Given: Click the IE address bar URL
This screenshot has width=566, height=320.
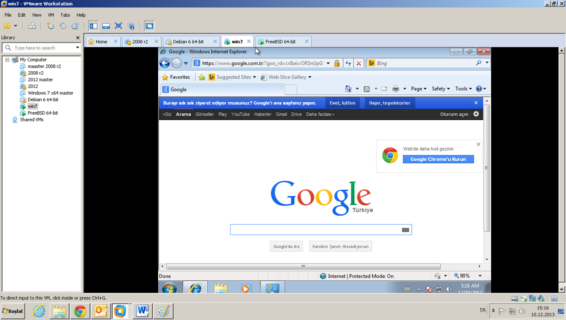Looking at the screenshot, I should pos(263,63).
